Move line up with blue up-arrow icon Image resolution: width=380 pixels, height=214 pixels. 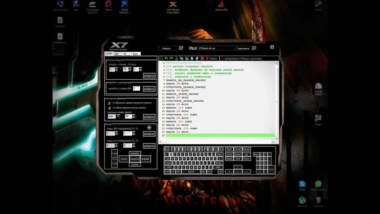197,59
